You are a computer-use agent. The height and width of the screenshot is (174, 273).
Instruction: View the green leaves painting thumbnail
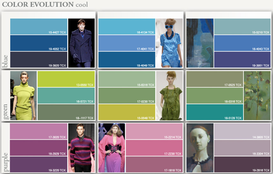[x=258, y=96]
